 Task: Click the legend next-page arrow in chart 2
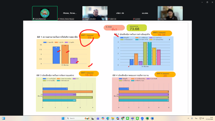(x=169, y=40)
